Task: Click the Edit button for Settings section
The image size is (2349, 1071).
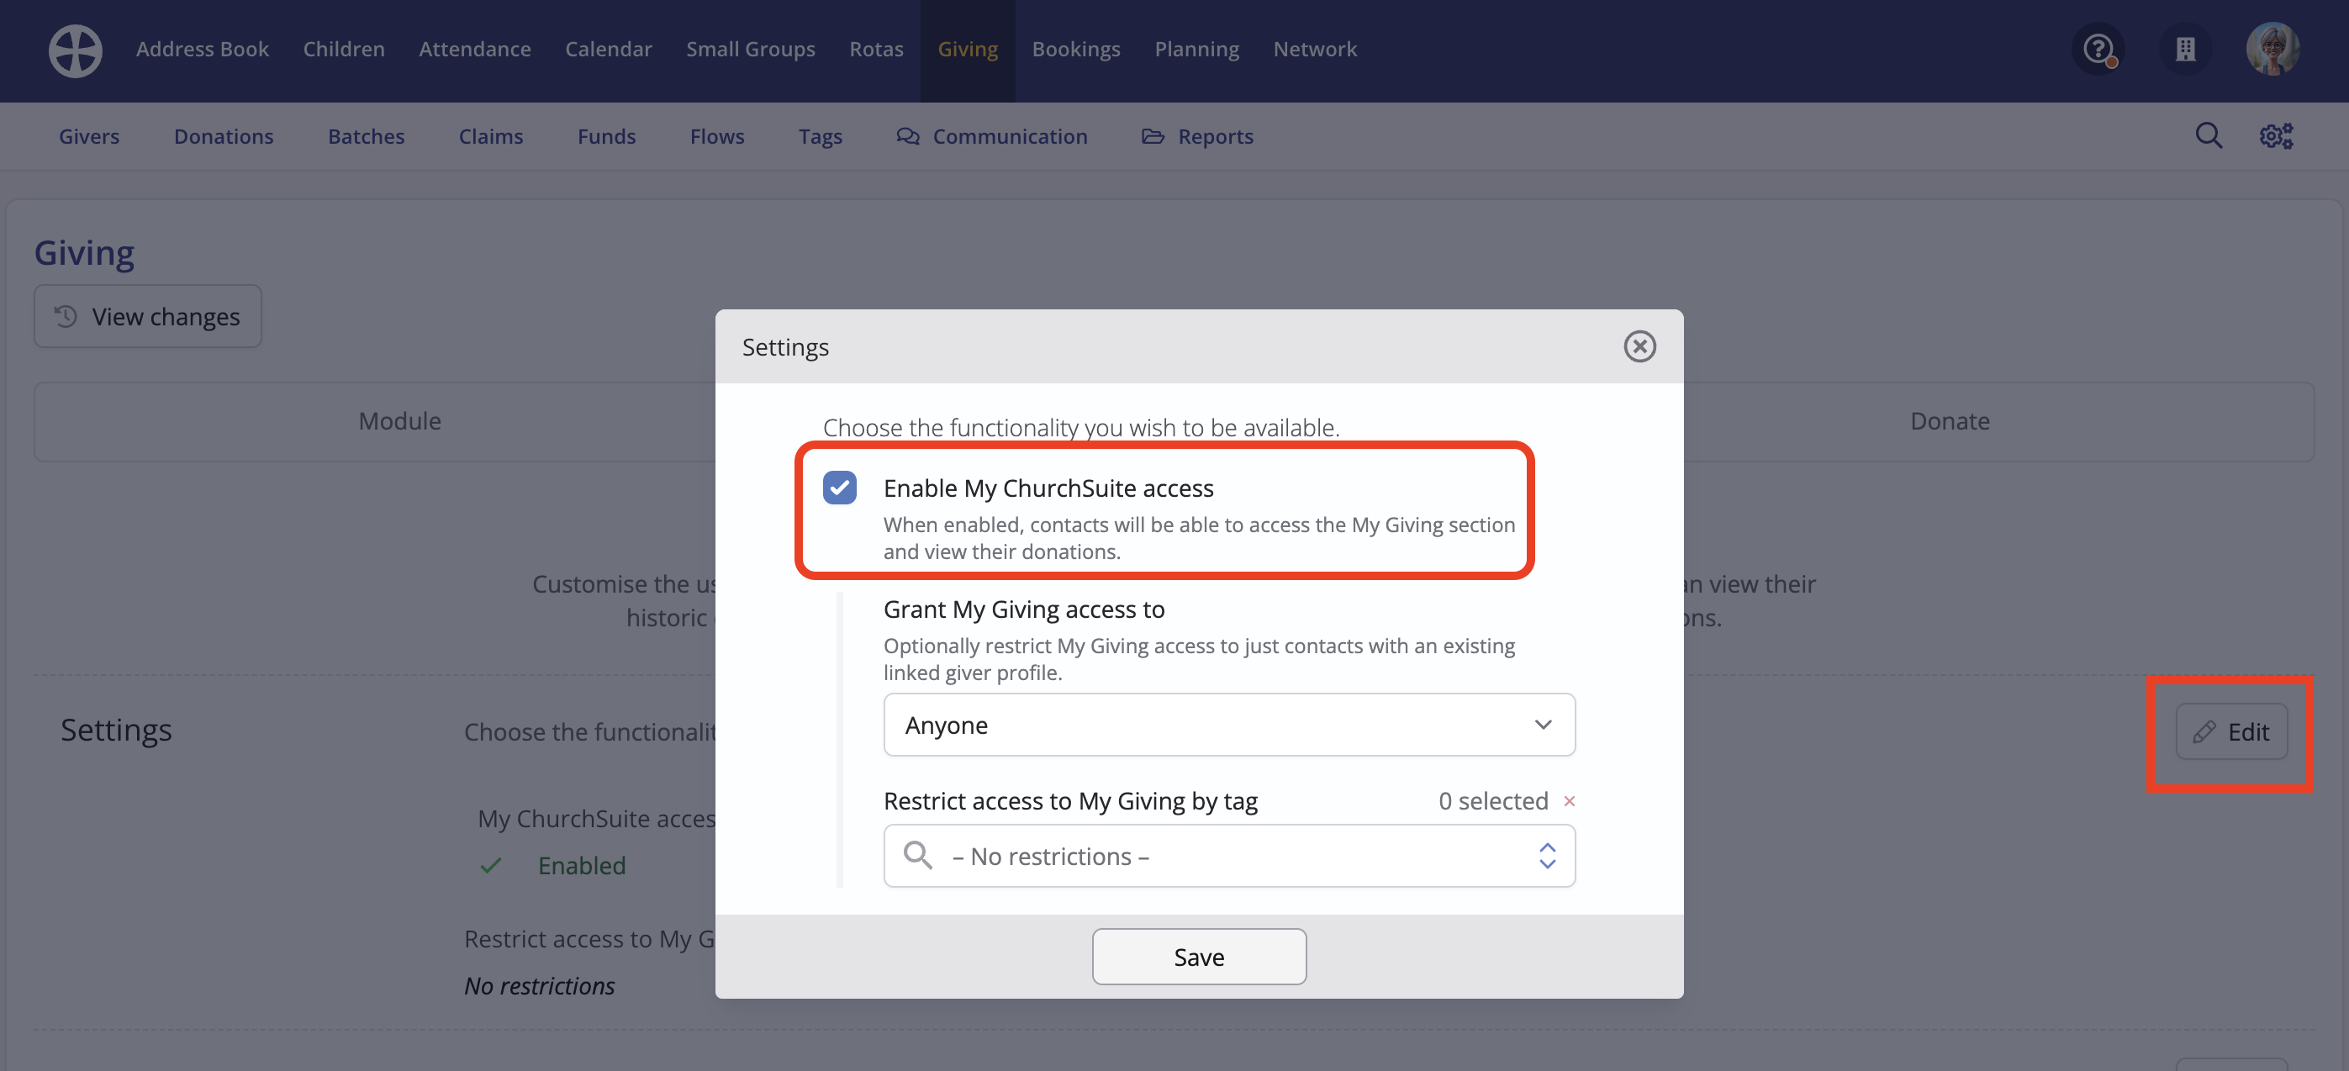Action: (x=2230, y=731)
